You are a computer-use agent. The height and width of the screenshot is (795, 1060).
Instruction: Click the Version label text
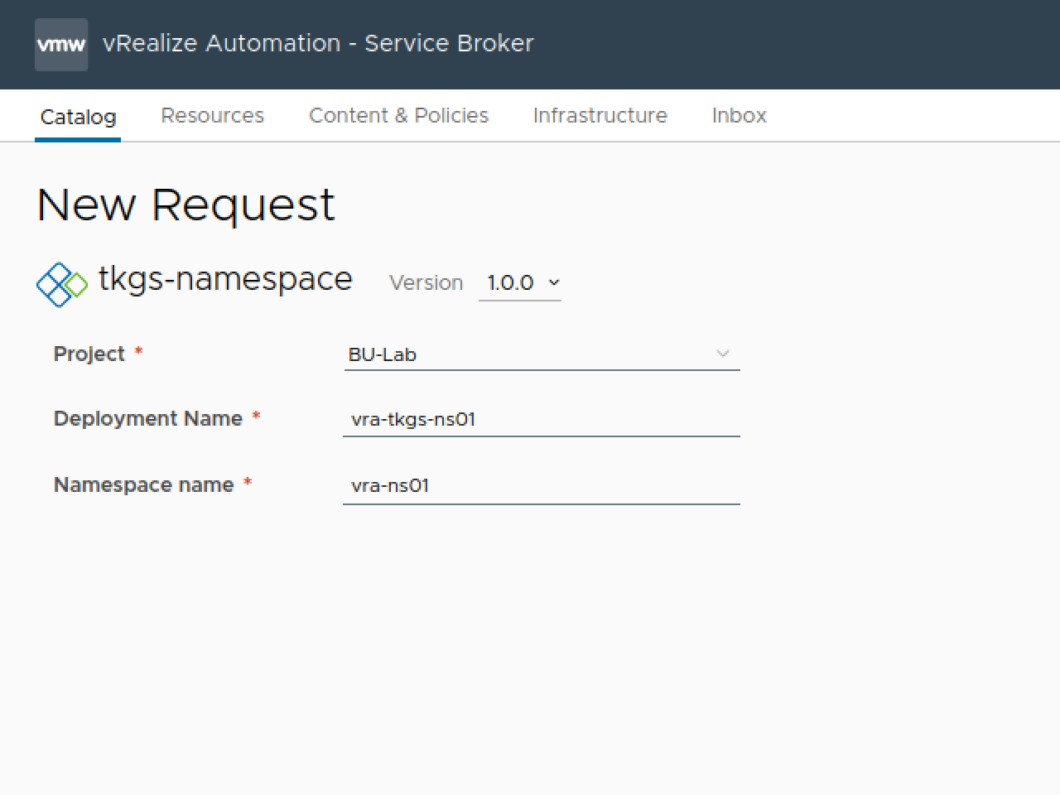pyautogui.click(x=426, y=282)
